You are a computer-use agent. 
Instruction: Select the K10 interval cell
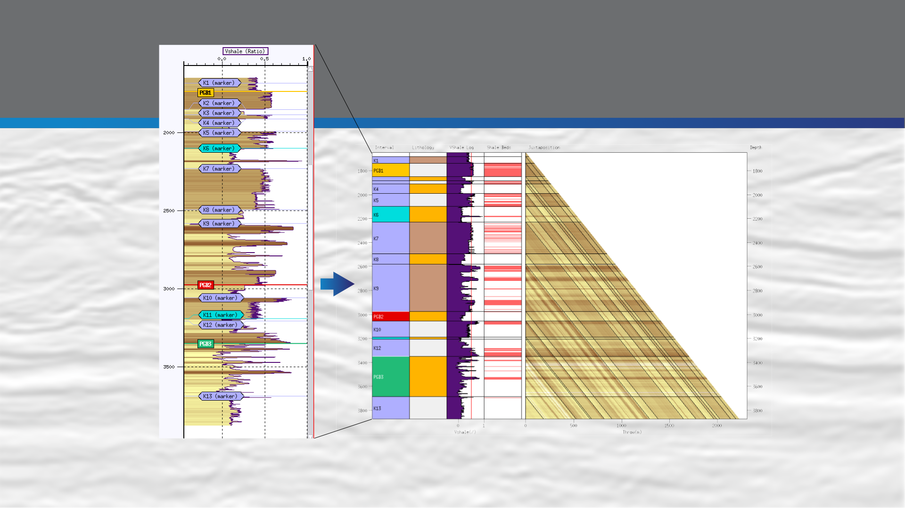391,329
